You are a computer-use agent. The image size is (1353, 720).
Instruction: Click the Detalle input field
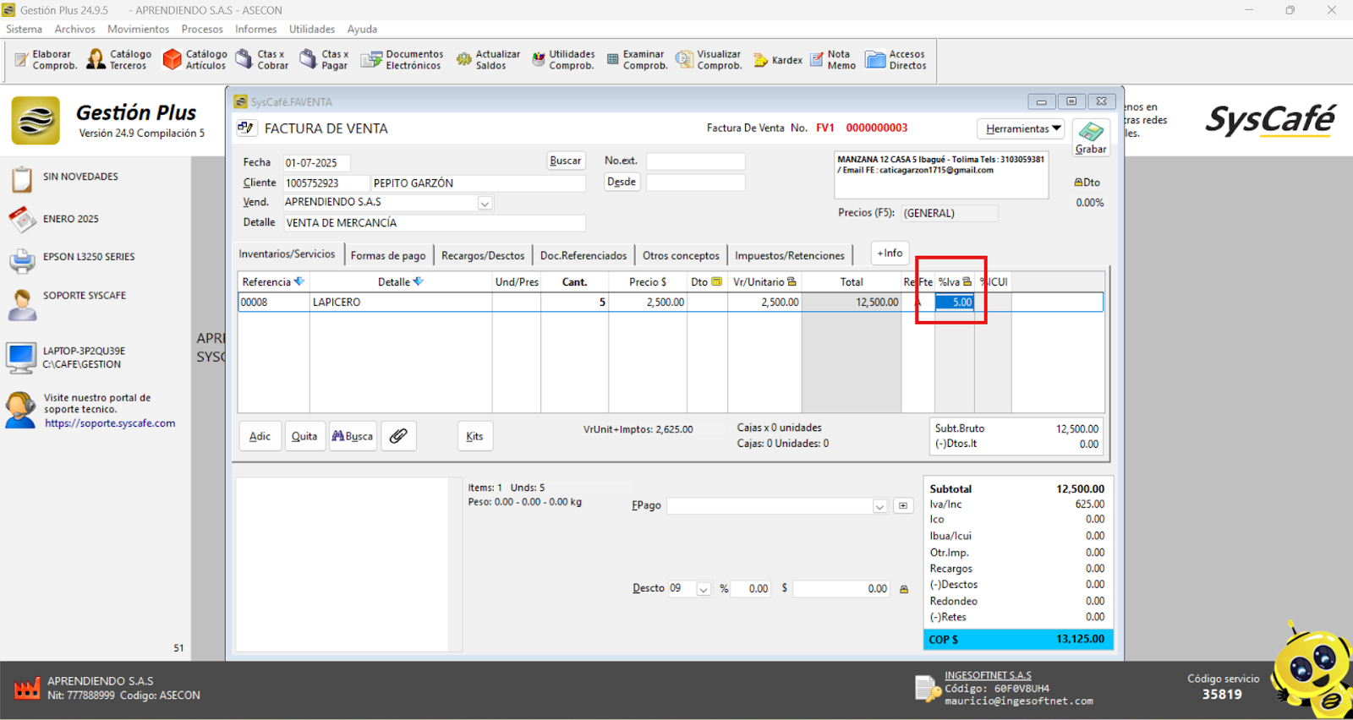click(434, 223)
